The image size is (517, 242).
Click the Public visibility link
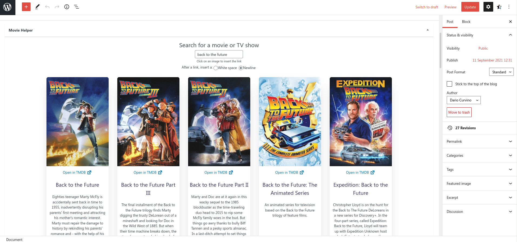pyautogui.click(x=483, y=48)
